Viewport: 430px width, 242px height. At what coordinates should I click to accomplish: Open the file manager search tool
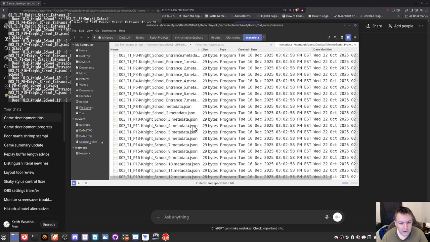(x=335, y=37)
